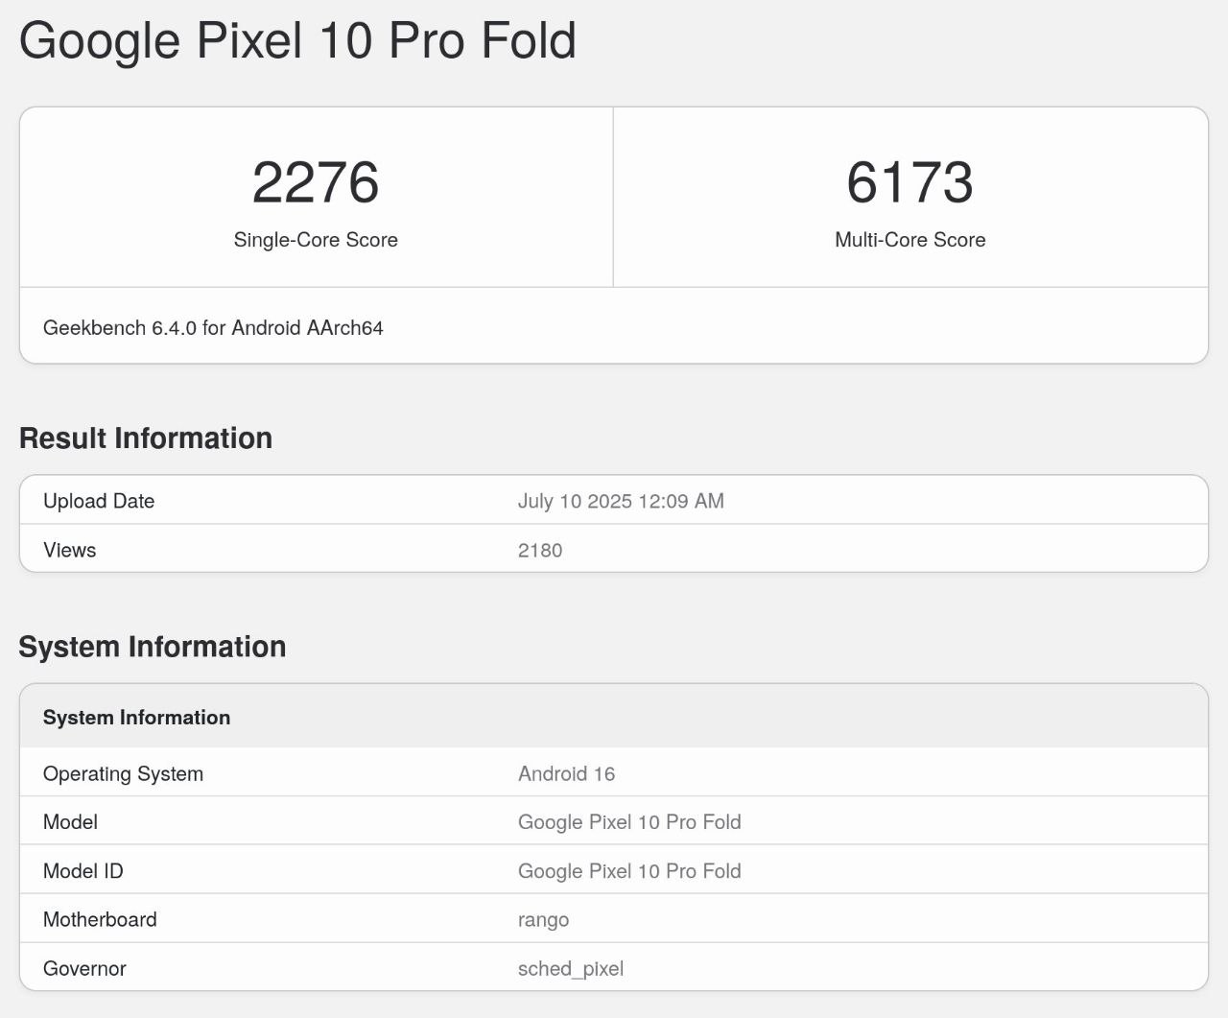Click the Google Pixel 10 Pro Fold page title

297,40
